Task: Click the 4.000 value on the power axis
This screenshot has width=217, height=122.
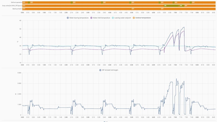Action: click(20, 73)
